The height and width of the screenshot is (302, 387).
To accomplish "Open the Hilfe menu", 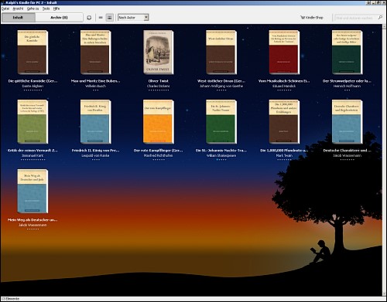I will point(57,8).
